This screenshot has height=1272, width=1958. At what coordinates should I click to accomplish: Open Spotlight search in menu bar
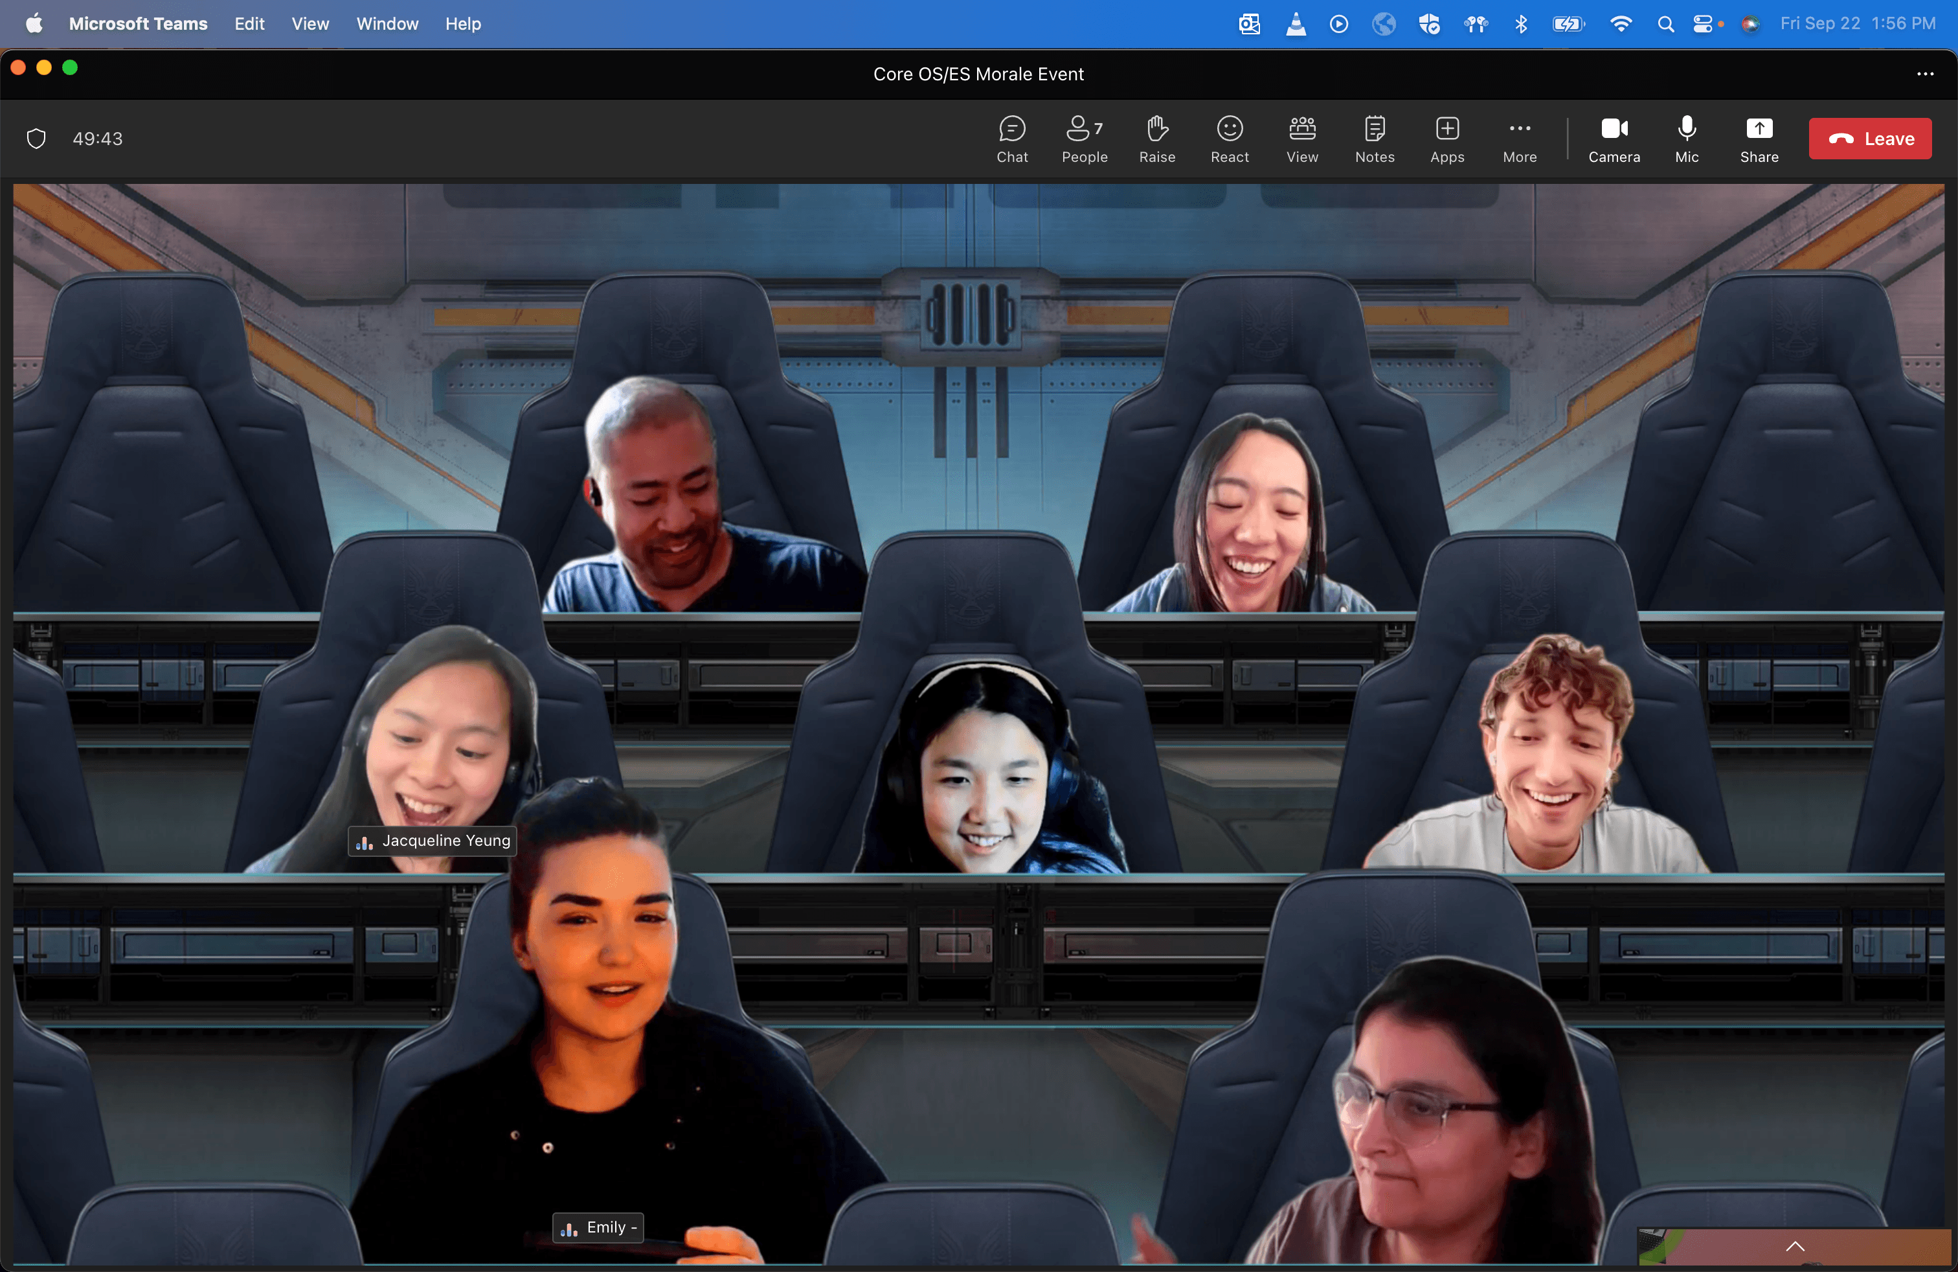pyautogui.click(x=1666, y=24)
